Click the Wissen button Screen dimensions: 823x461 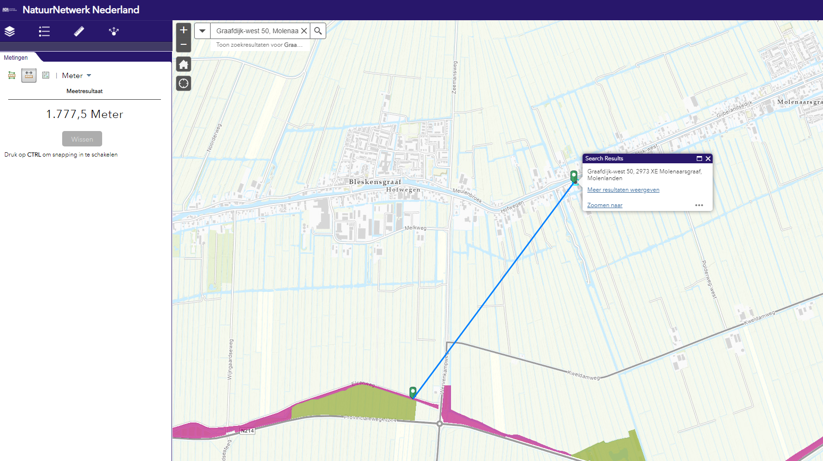[x=82, y=139]
